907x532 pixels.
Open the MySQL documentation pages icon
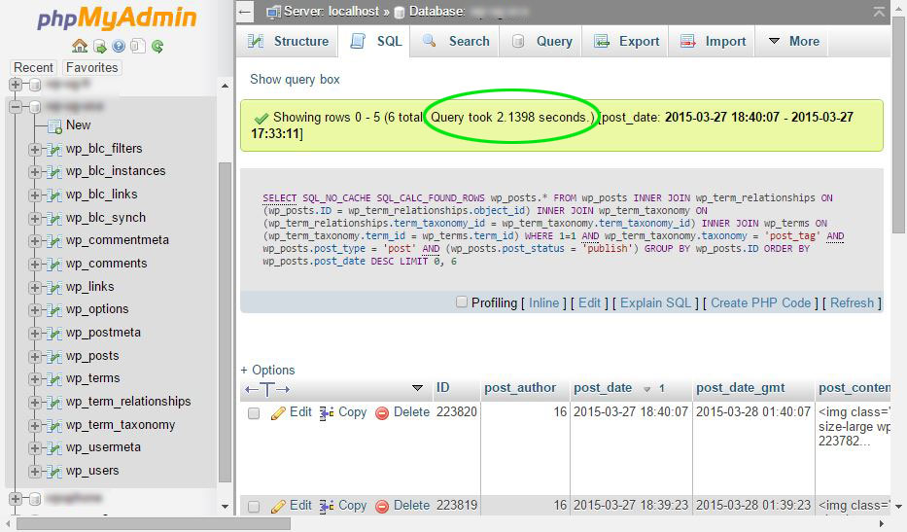click(138, 46)
